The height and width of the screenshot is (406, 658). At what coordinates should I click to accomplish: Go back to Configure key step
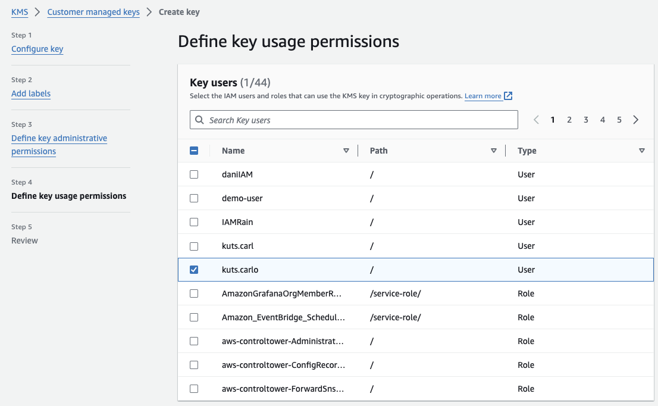37,49
